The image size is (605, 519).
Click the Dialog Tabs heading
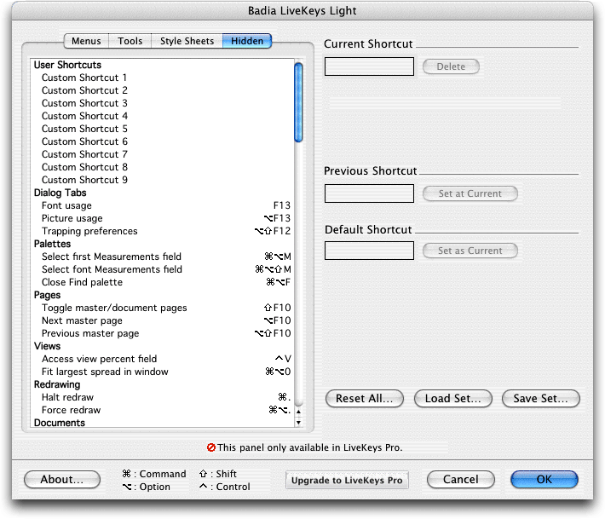click(x=60, y=193)
